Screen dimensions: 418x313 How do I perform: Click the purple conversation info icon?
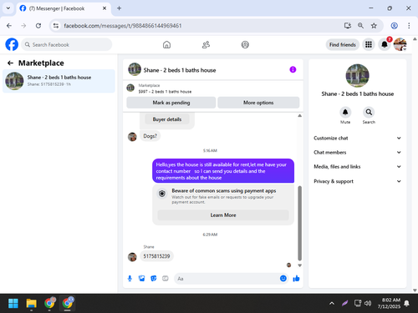coord(293,69)
